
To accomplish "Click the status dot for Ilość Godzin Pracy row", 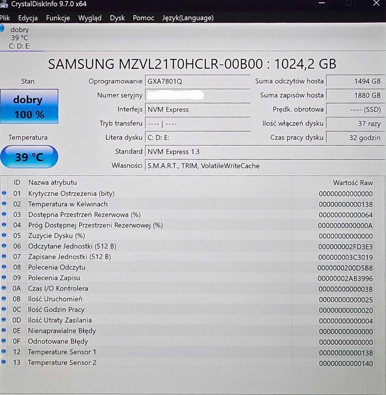I will pos(4,309).
